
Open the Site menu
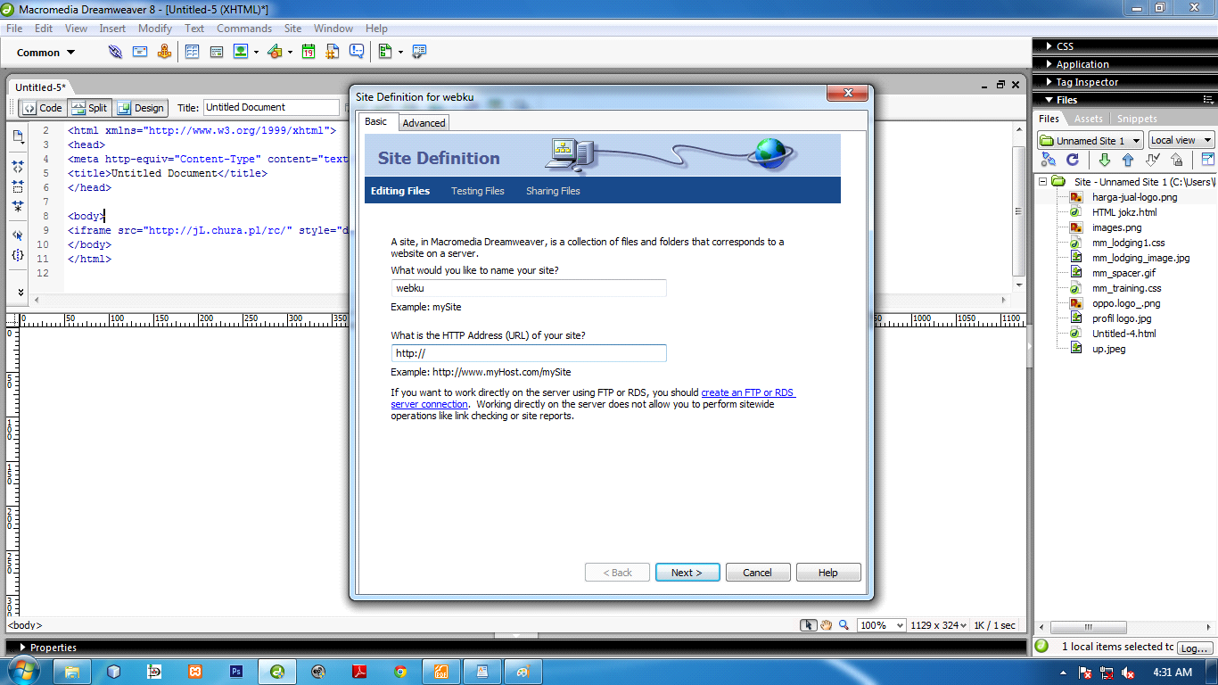292,29
